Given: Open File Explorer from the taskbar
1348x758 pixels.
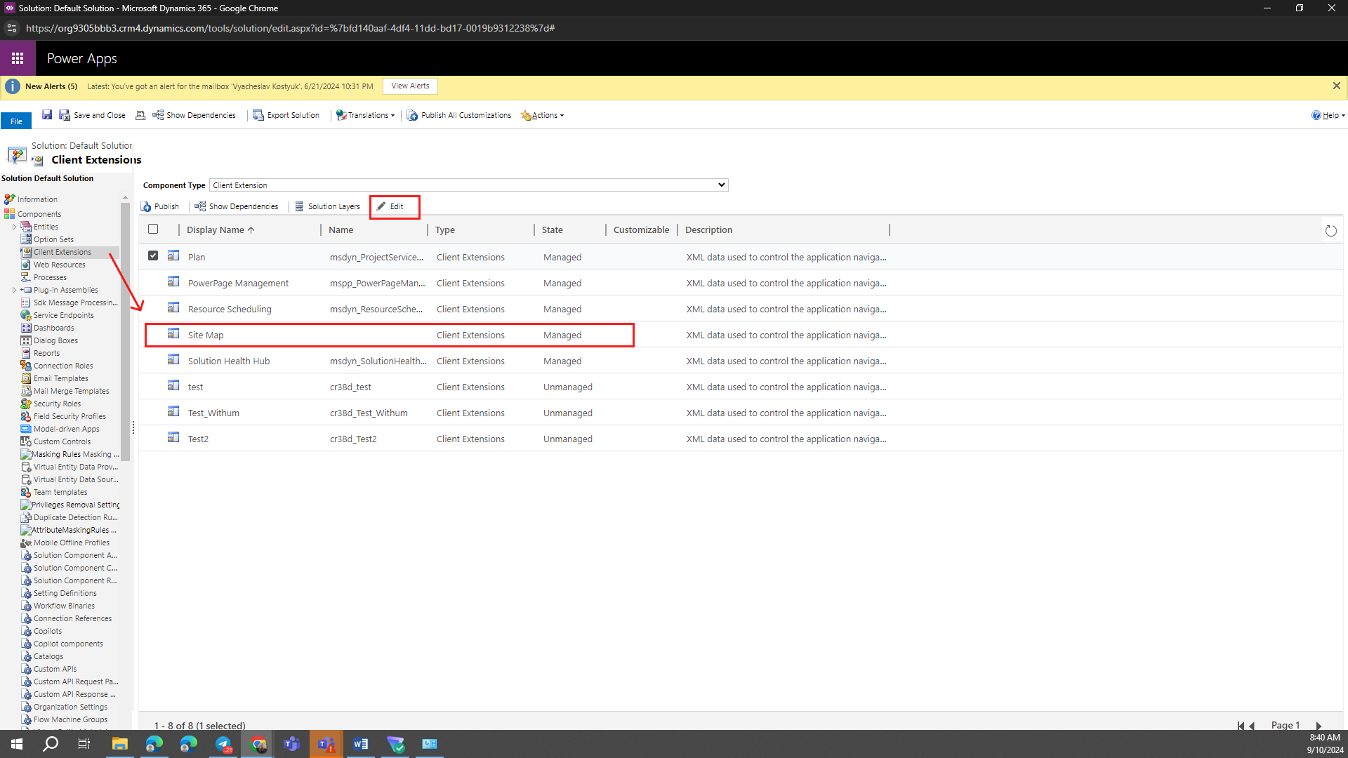Looking at the screenshot, I should (x=120, y=744).
